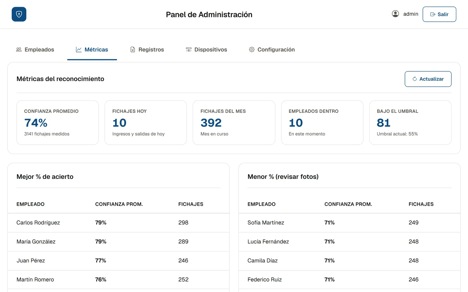Select the Bajo el Umbral value 81
This screenshot has height=292, width=468.
click(x=383, y=123)
